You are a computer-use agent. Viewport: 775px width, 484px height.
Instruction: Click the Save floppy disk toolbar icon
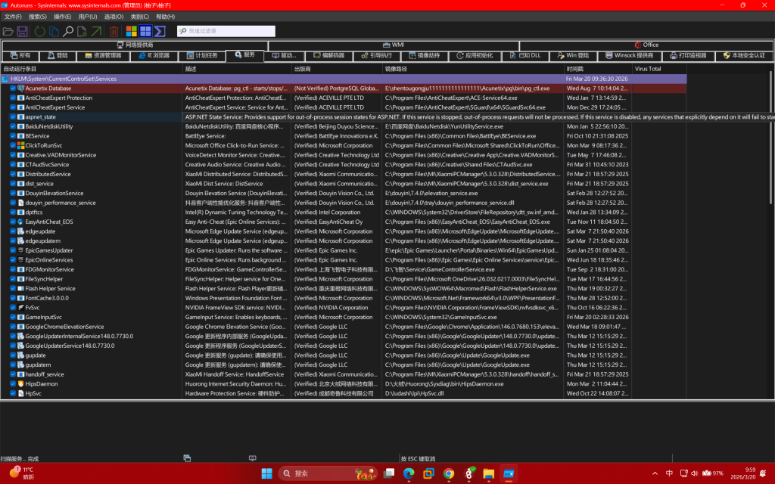click(23, 31)
